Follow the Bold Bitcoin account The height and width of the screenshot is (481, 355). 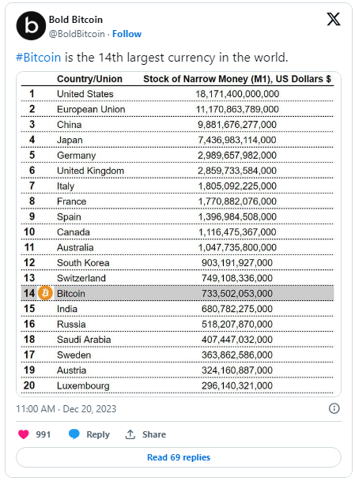[127, 34]
